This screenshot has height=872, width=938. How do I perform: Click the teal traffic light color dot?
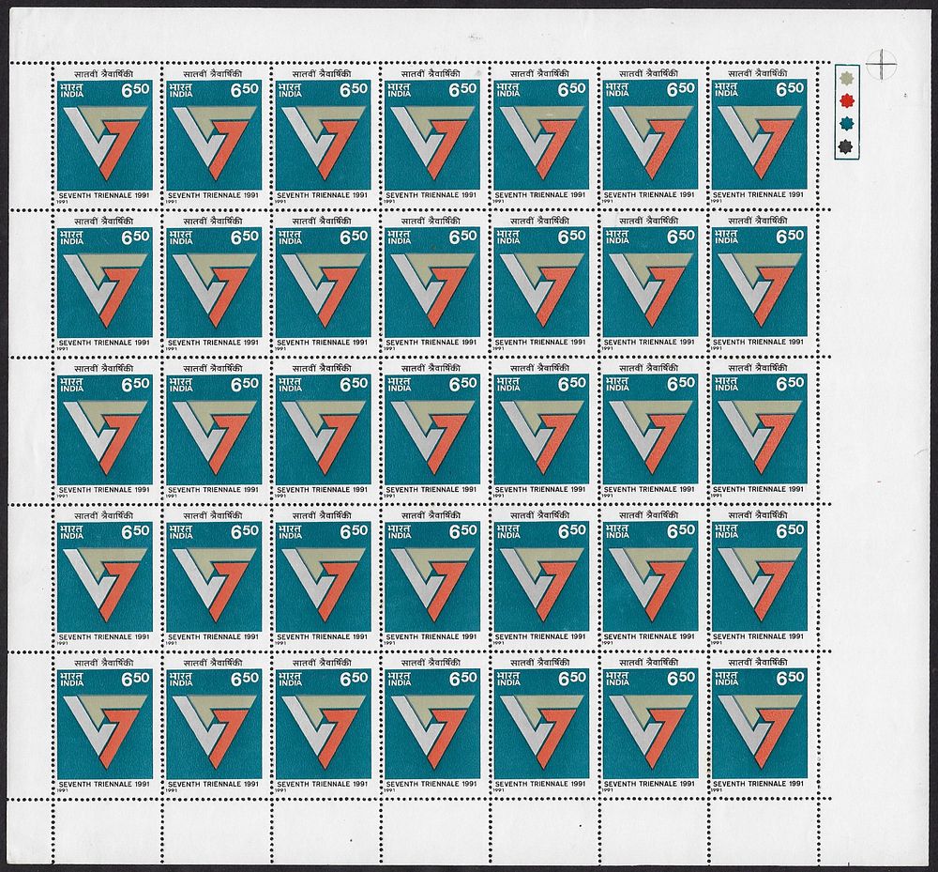[845, 123]
